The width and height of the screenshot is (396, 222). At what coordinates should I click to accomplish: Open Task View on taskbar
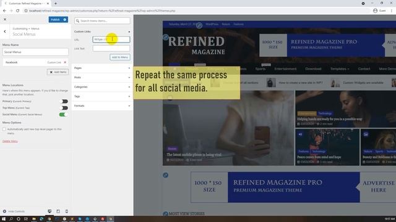(26, 219)
